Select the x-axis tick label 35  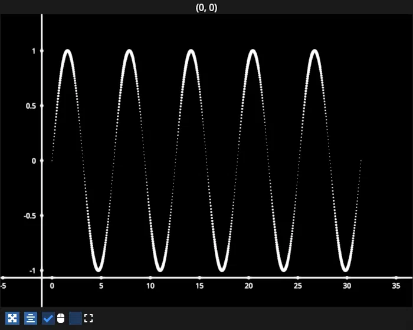pyautogui.click(x=396, y=286)
